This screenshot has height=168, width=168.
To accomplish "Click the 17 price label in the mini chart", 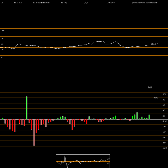I will tap(108, 159).
